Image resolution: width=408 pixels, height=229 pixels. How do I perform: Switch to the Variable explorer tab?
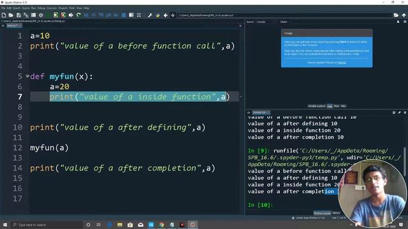pos(316,106)
